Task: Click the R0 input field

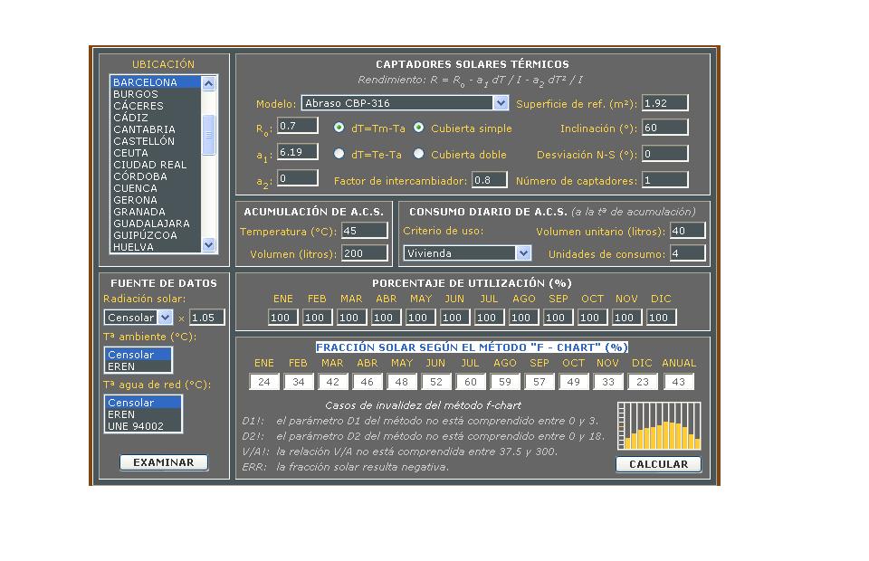Action: [298, 126]
